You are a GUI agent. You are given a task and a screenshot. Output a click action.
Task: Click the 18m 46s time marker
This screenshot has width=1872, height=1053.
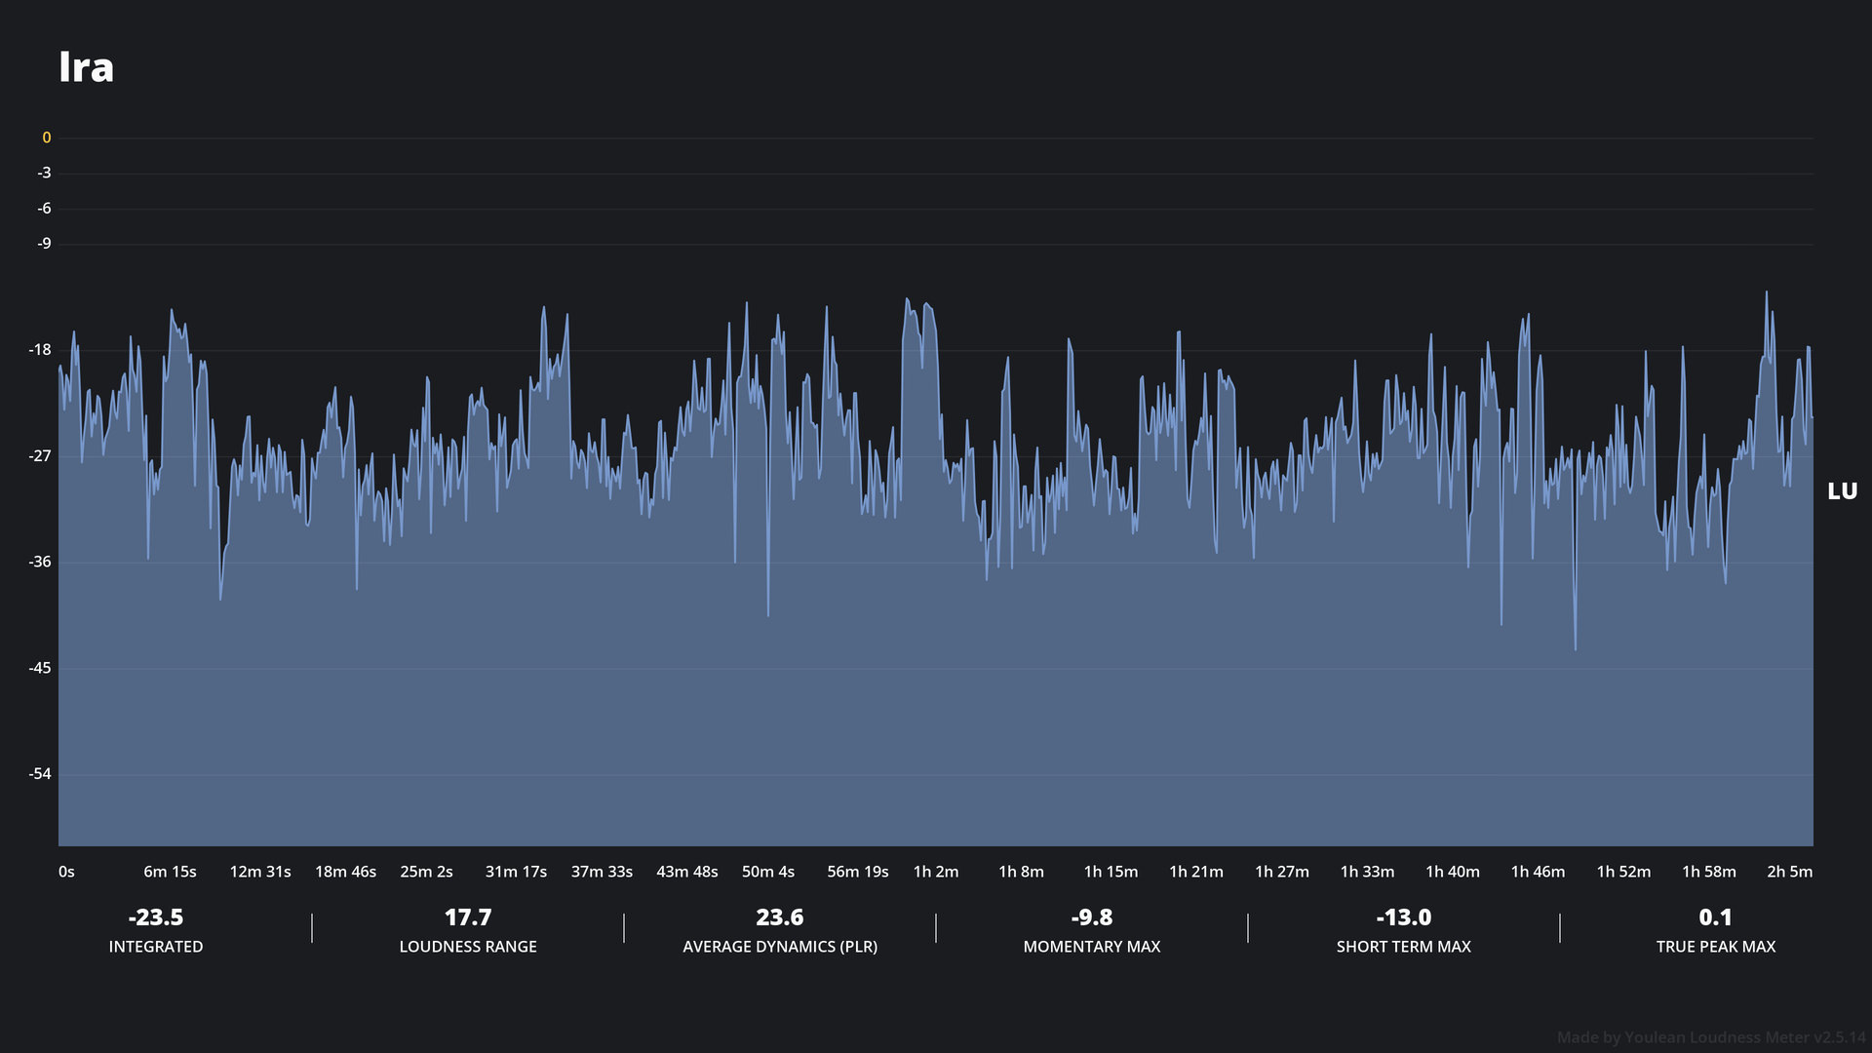click(x=345, y=872)
